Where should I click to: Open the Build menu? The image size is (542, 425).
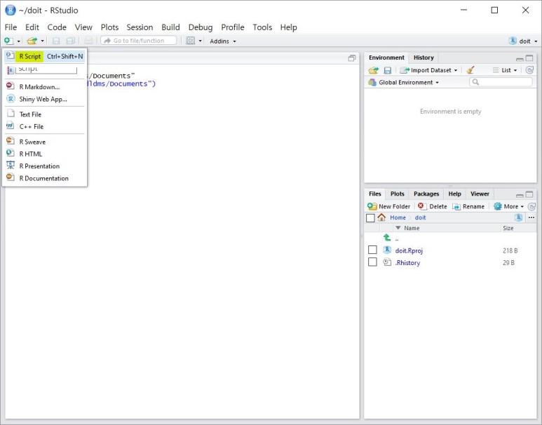pyautogui.click(x=171, y=27)
